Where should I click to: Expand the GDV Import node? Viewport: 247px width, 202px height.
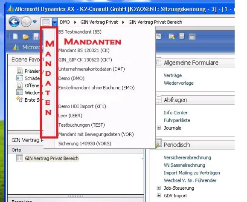tap(159, 196)
